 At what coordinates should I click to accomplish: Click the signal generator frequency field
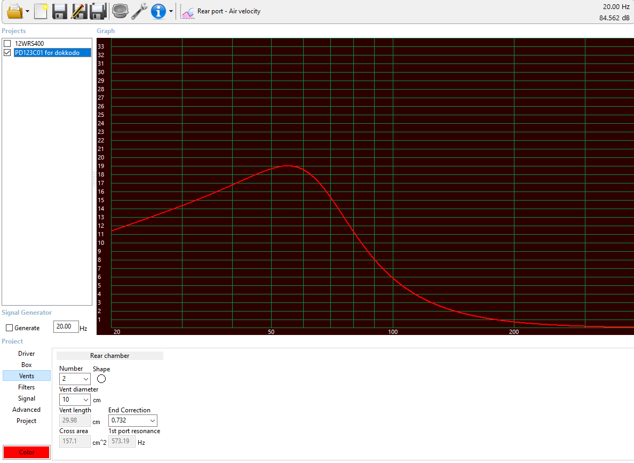tap(66, 326)
